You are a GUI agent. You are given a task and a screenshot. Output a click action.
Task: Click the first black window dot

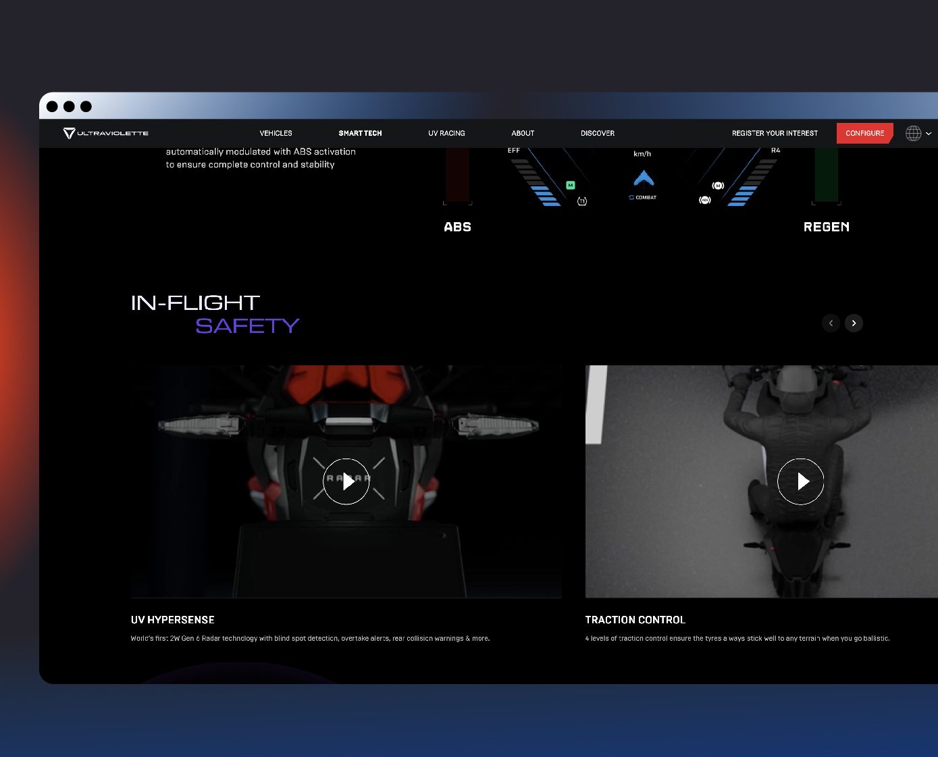pyautogui.click(x=52, y=107)
